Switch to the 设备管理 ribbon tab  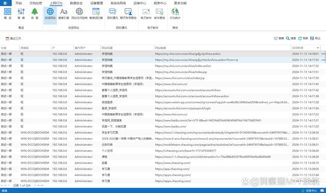click(96, 3)
